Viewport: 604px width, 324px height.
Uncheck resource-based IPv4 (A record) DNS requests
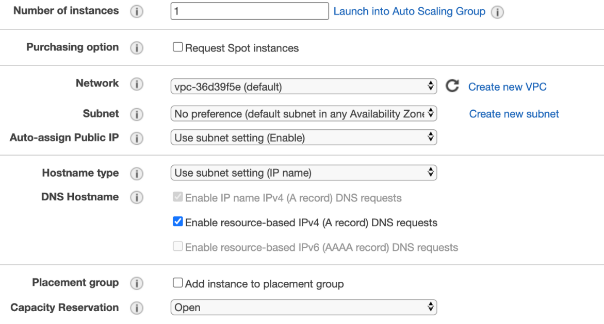pyautogui.click(x=177, y=221)
